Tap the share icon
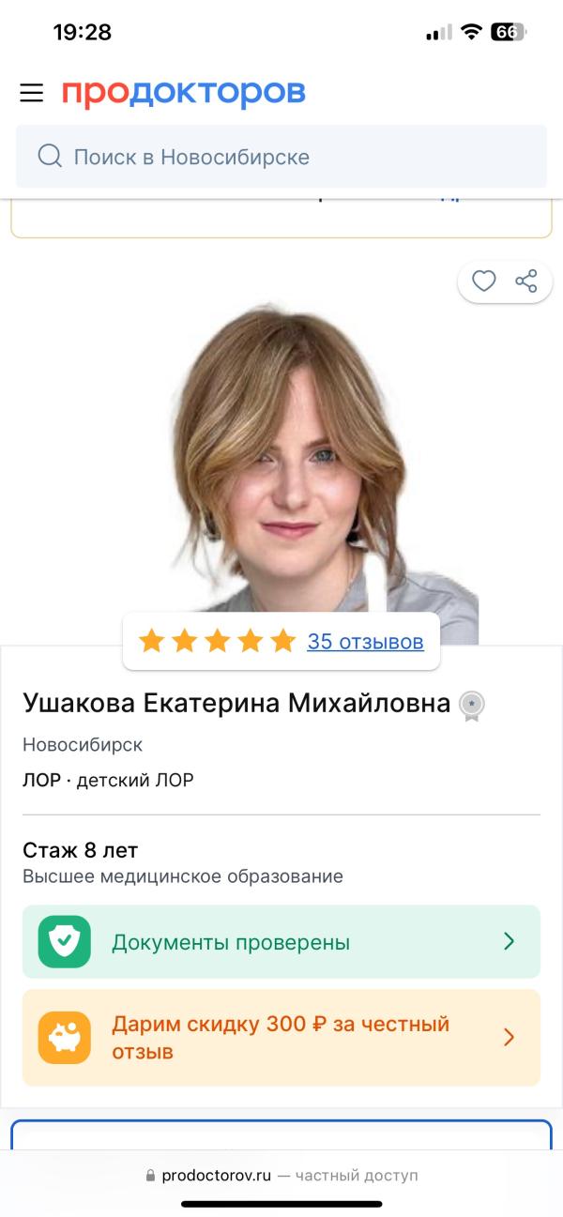 pos(526,281)
